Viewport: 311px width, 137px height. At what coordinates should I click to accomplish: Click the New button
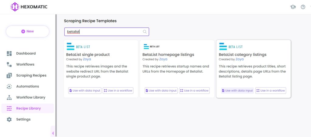point(28,31)
